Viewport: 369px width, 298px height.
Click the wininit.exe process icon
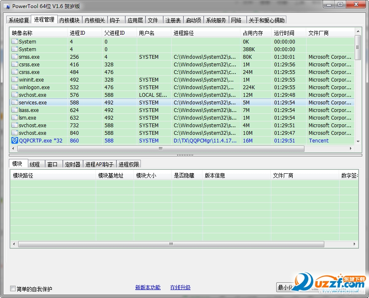[x=15, y=80]
